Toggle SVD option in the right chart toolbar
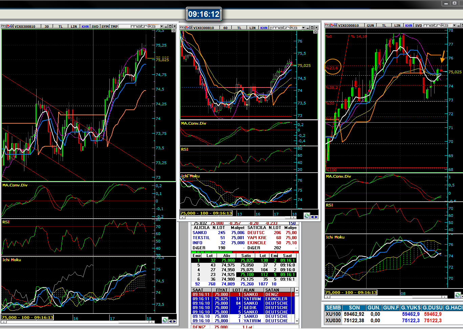 (419, 25)
